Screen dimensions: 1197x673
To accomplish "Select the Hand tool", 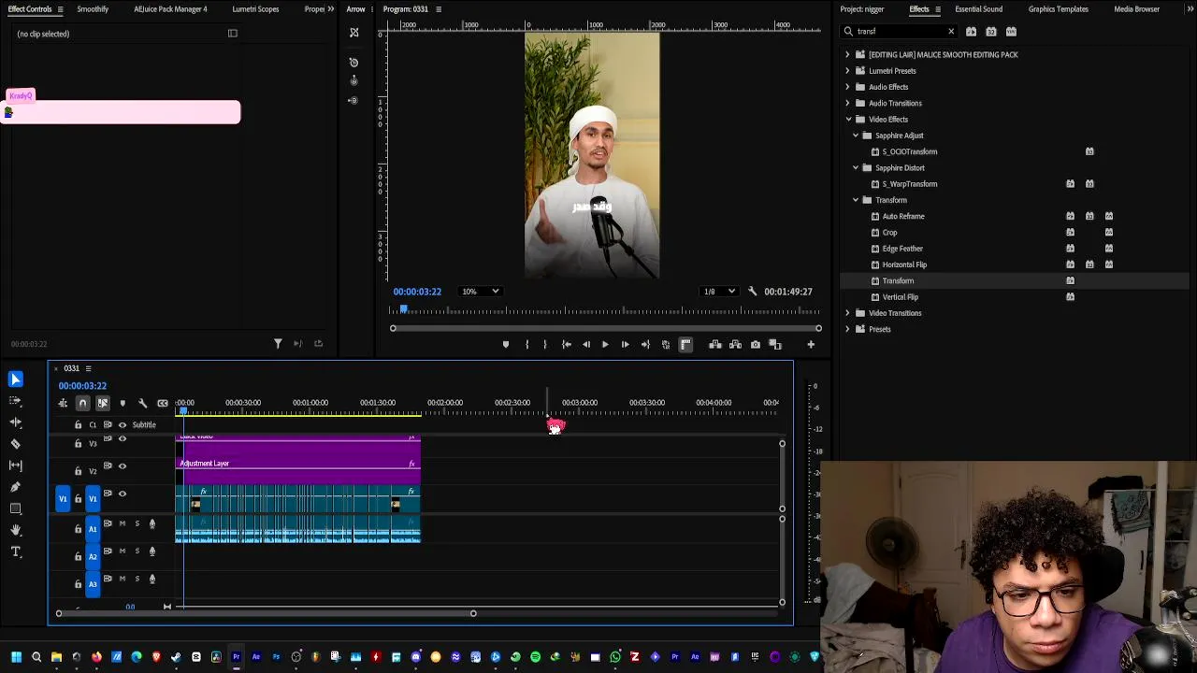I will 15,530.
